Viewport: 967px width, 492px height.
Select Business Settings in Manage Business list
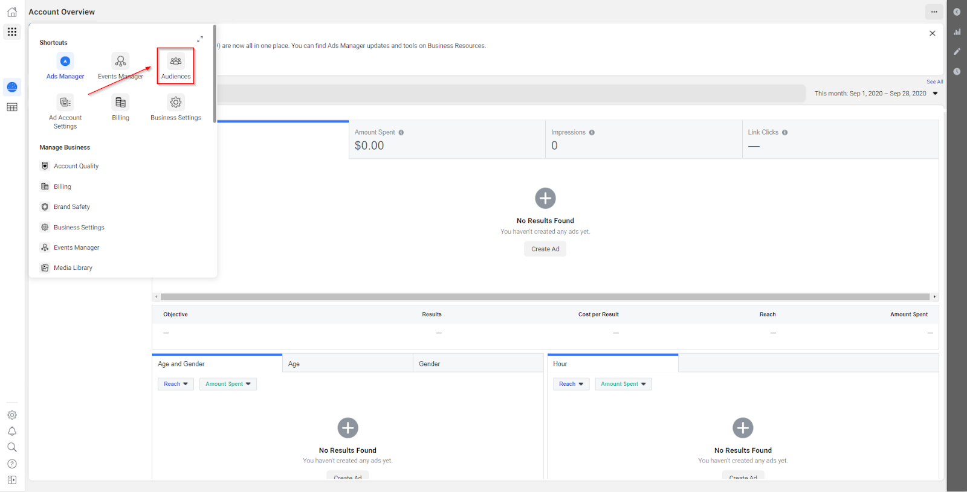73,228
